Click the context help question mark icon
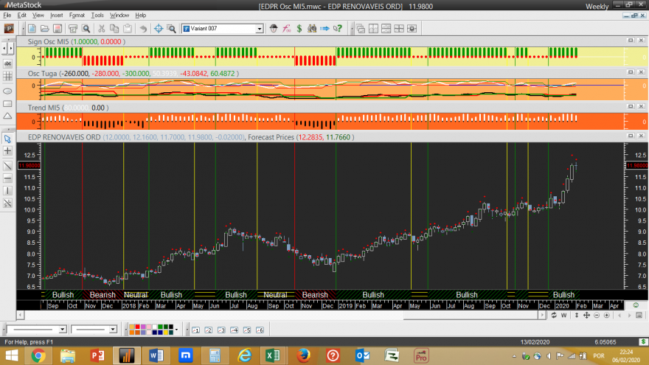This screenshot has height=365, width=649. pyautogui.click(x=338, y=29)
